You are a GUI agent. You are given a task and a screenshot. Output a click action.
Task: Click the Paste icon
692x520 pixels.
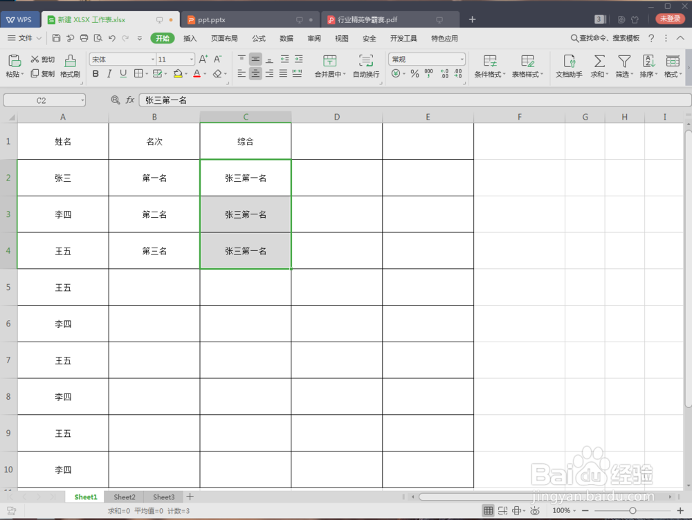tap(15, 61)
